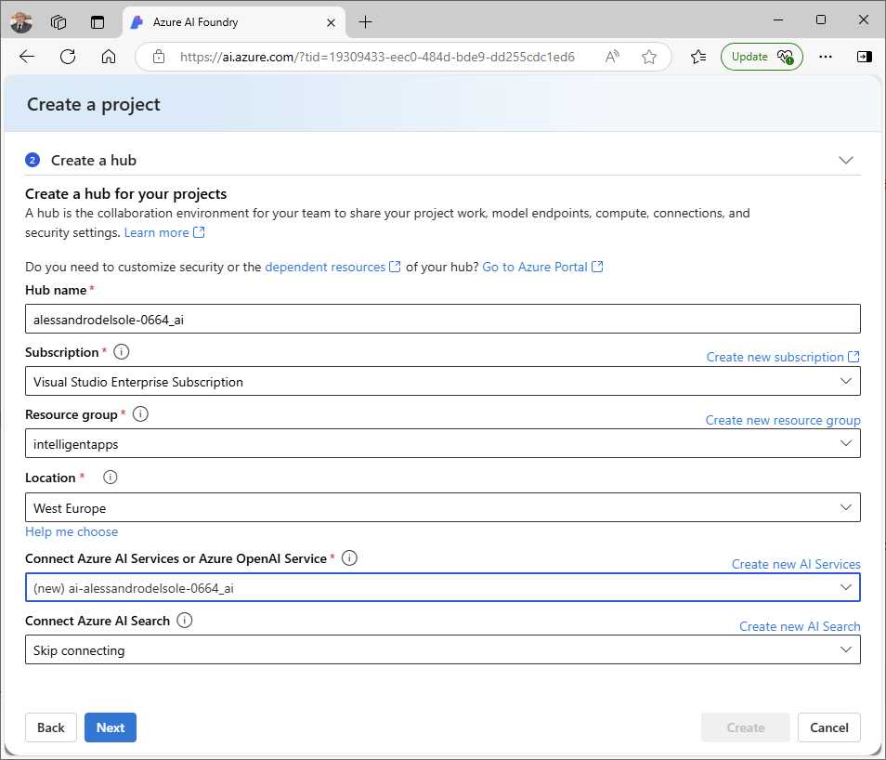This screenshot has height=760, width=886.
Task: Open Read aloud icon in address bar
Action: 613,57
